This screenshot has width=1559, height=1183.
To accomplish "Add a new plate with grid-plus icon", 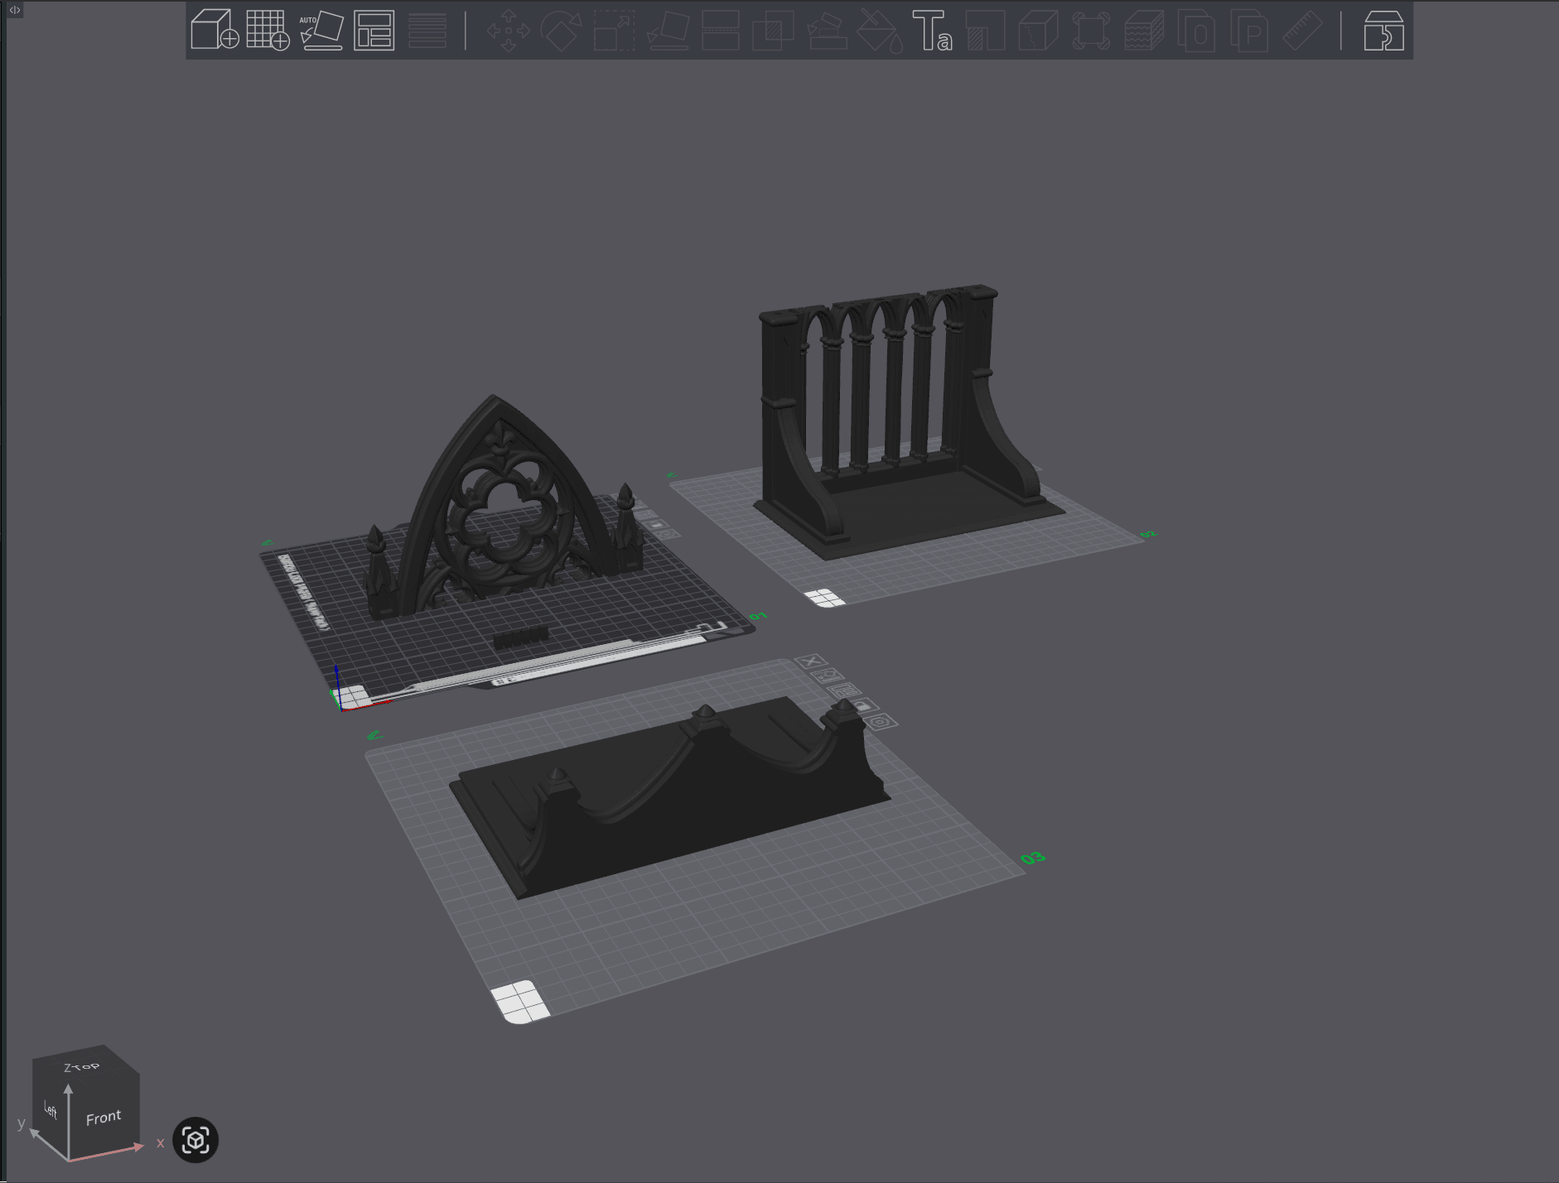I will click(x=268, y=31).
